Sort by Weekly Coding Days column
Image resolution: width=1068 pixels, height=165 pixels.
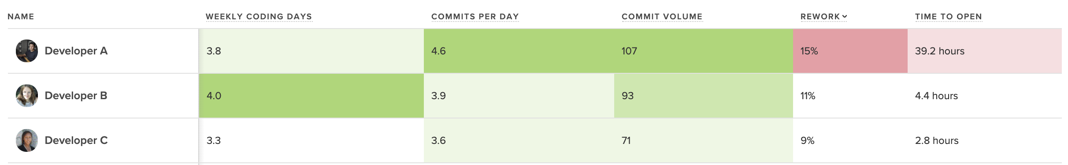click(259, 17)
